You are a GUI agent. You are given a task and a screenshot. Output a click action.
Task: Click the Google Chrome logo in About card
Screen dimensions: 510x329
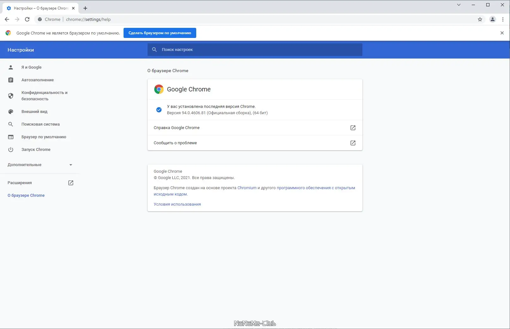159,89
